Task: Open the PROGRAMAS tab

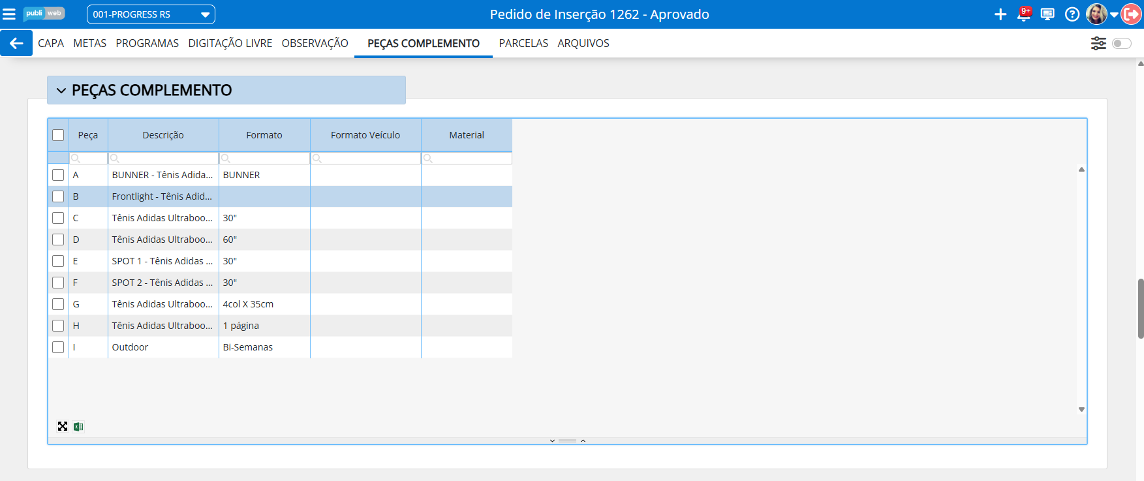Action: click(x=147, y=43)
